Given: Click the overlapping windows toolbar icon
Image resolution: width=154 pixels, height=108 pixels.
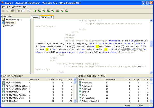Looking at the screenshot, I should point(29,11).
